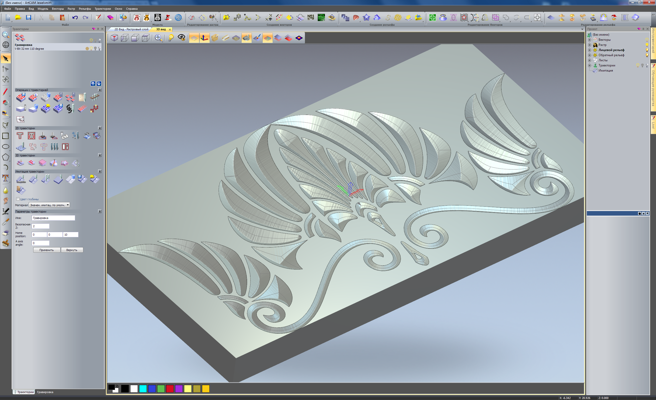
Task: Click the Undo arrow icon
Action: click(75, 18)
